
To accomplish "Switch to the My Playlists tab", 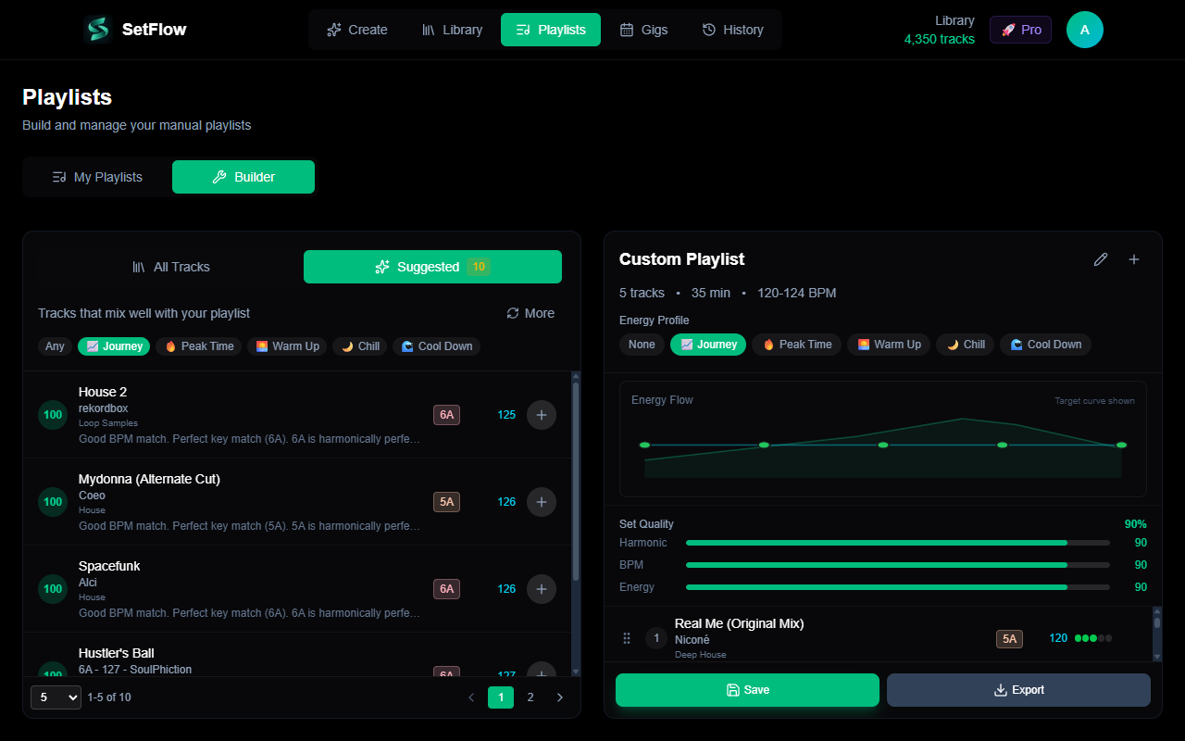I will coord(96,177).
